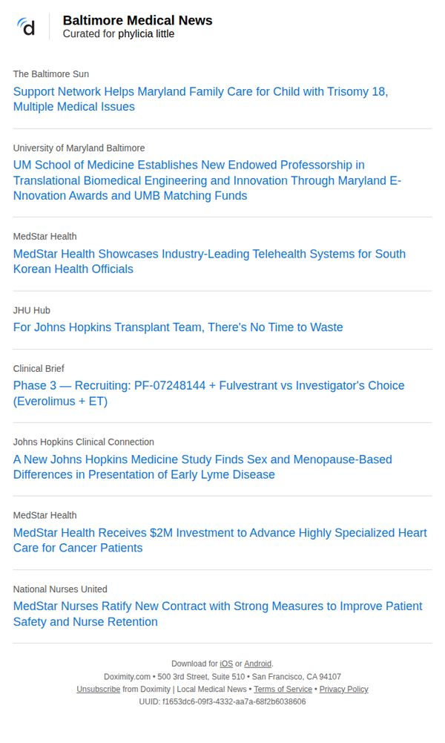Open the Trisomy 18 support network article
Viewport: 445px width, 743px height.
click(x=201, y=99)
